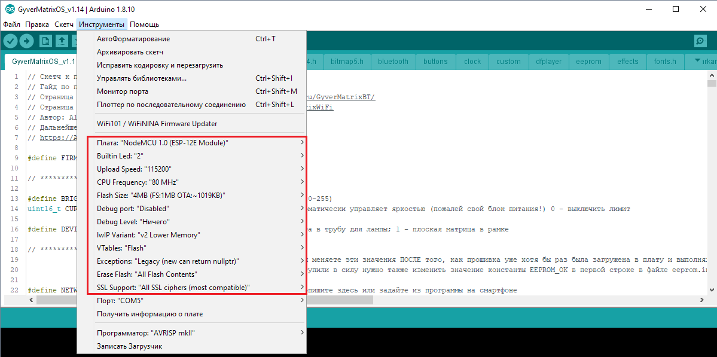Expand the Debug Level submenu
This screenshot has width=717, height=357.
point(191,222)
